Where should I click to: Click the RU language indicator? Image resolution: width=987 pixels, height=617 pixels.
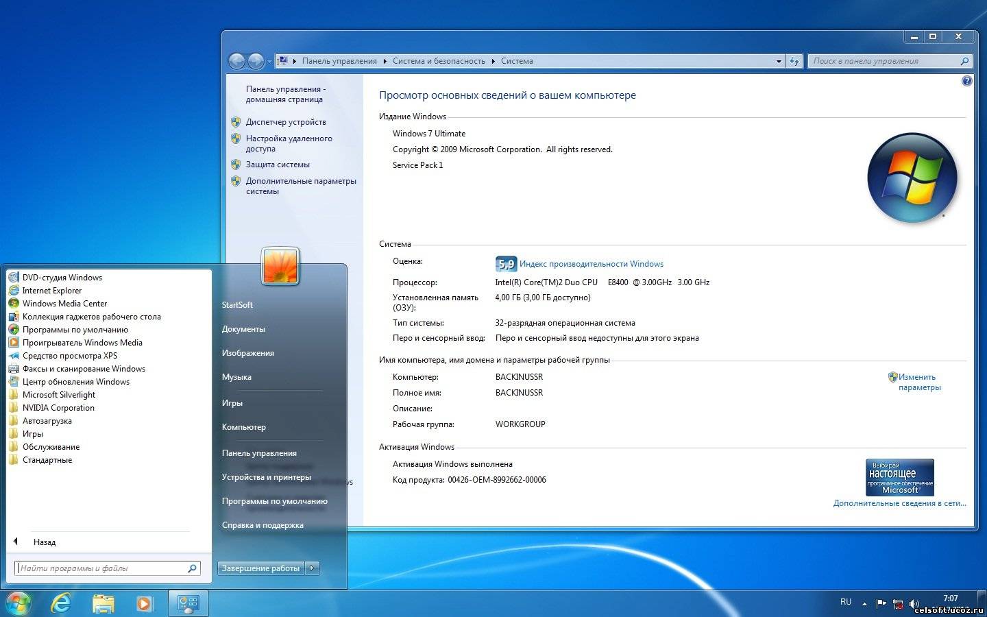pos(846,602)
